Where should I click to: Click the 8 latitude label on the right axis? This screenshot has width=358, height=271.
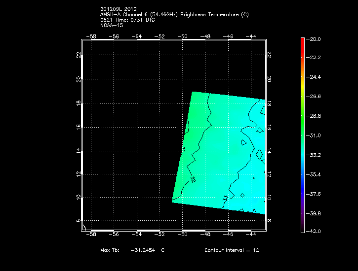click(270, 221)
